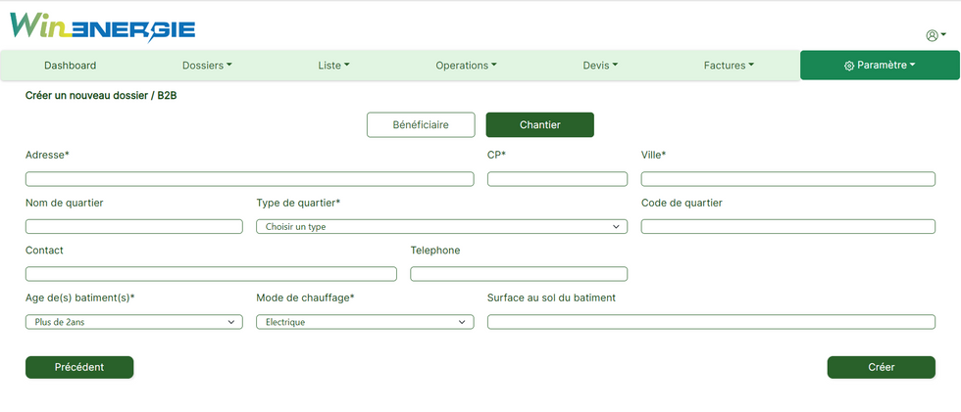Select the Chantier tab
The height and width of the screenshot is (412, 961).
pos(539,125)
